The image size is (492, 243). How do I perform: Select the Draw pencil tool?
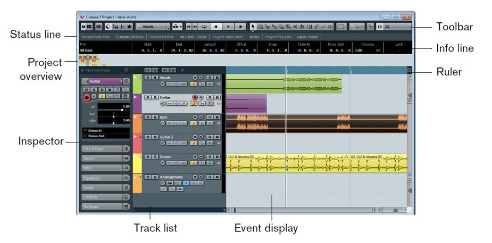point(316,27)
